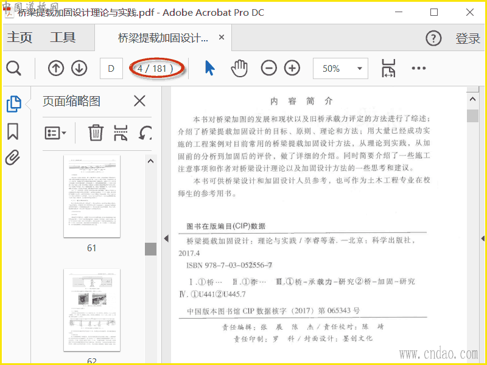Toggle the page thumbnails panel icon
Screen dimensions: 487x365
coord(13,104)
